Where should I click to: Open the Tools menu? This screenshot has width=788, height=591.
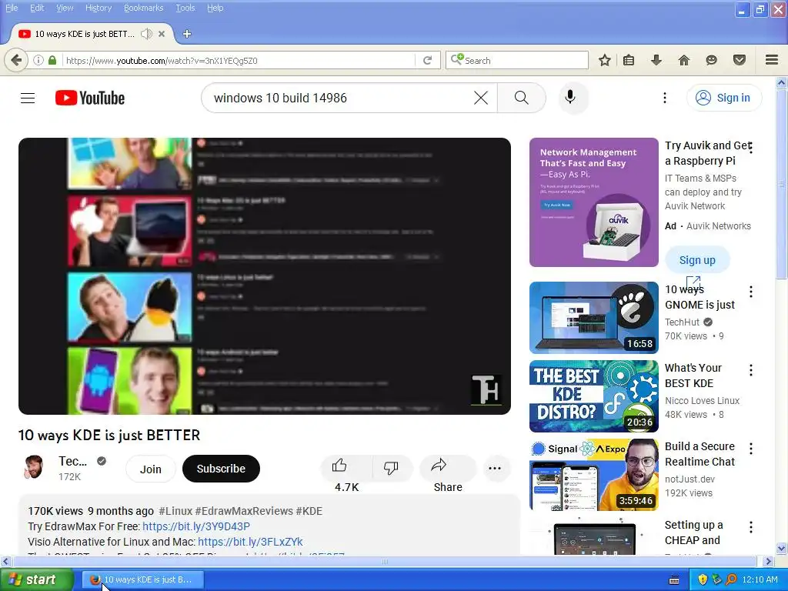click(185, 8)
